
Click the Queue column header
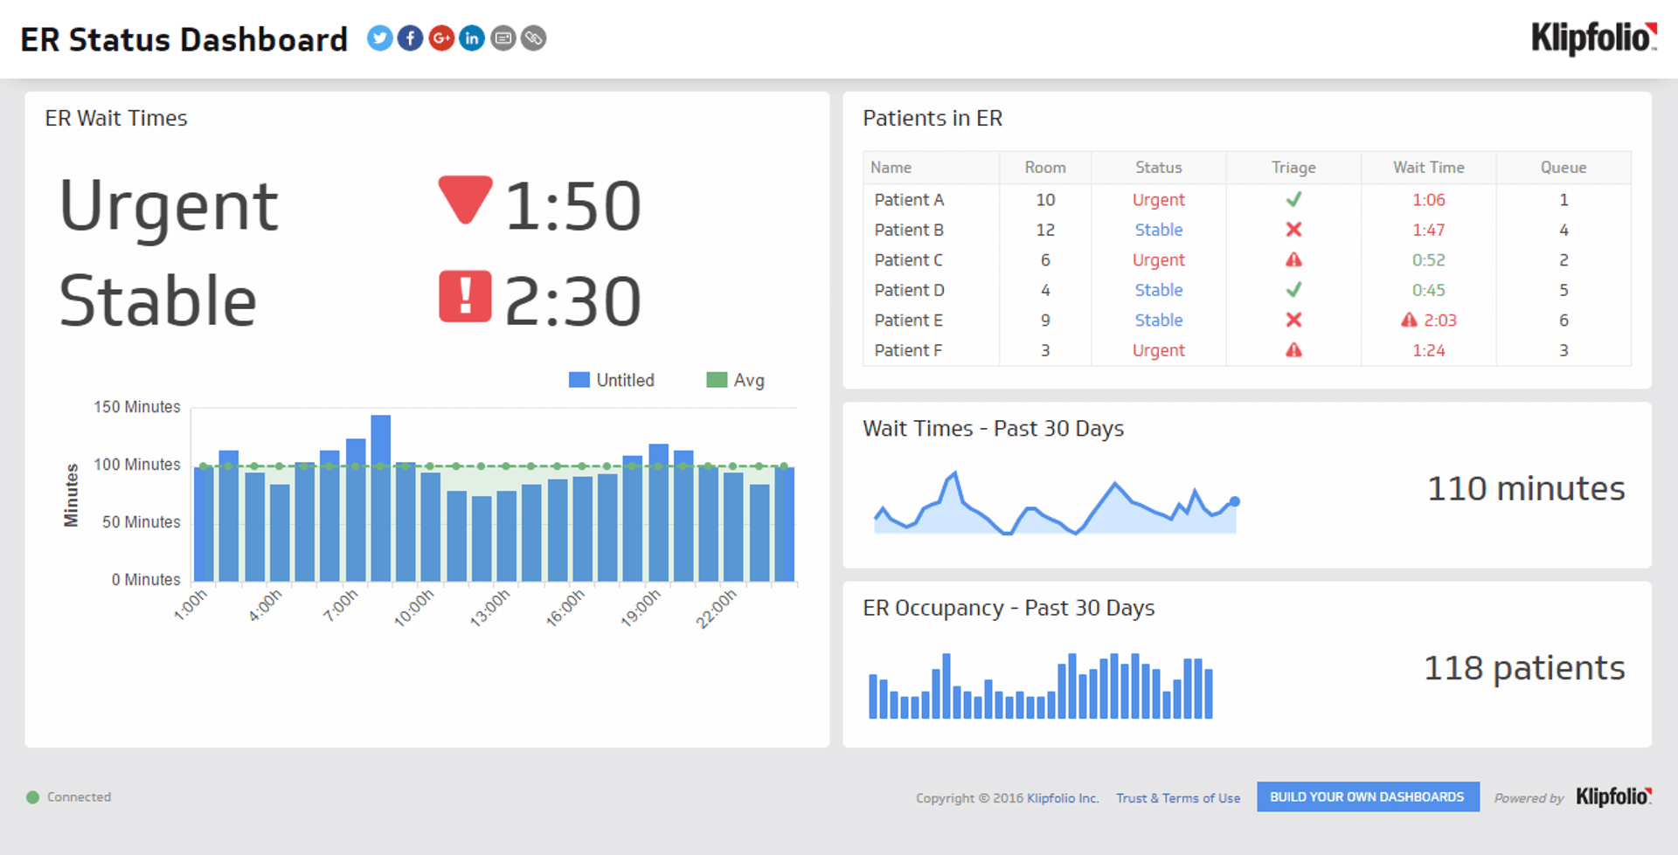(1564, 167)
